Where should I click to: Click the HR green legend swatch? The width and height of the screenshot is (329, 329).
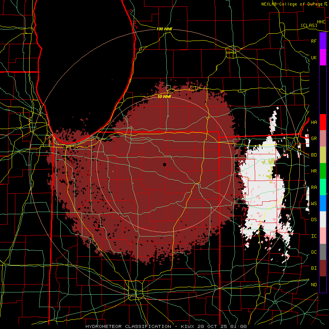[x=323, y=171]
